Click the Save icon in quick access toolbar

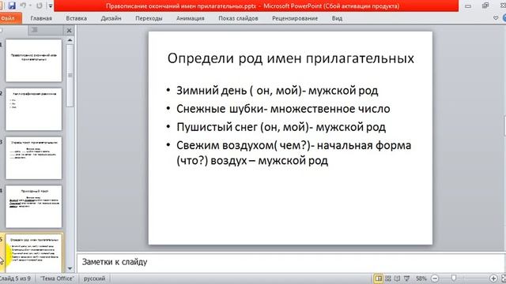(x=12, y=6)
